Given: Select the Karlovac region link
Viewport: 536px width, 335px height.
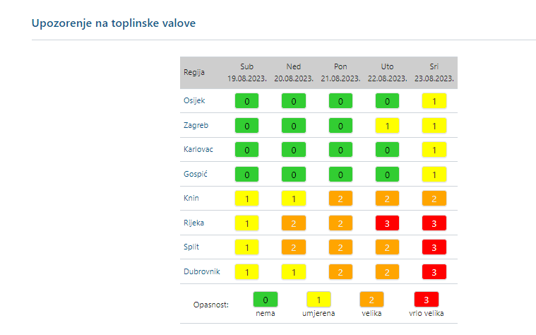Looking at the screenshot, I should (198, 151).
